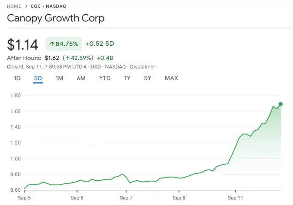The height and width of the screenshot is (205, 293).
Task: Show the 1Y chart range
Action: pos(127,78)
